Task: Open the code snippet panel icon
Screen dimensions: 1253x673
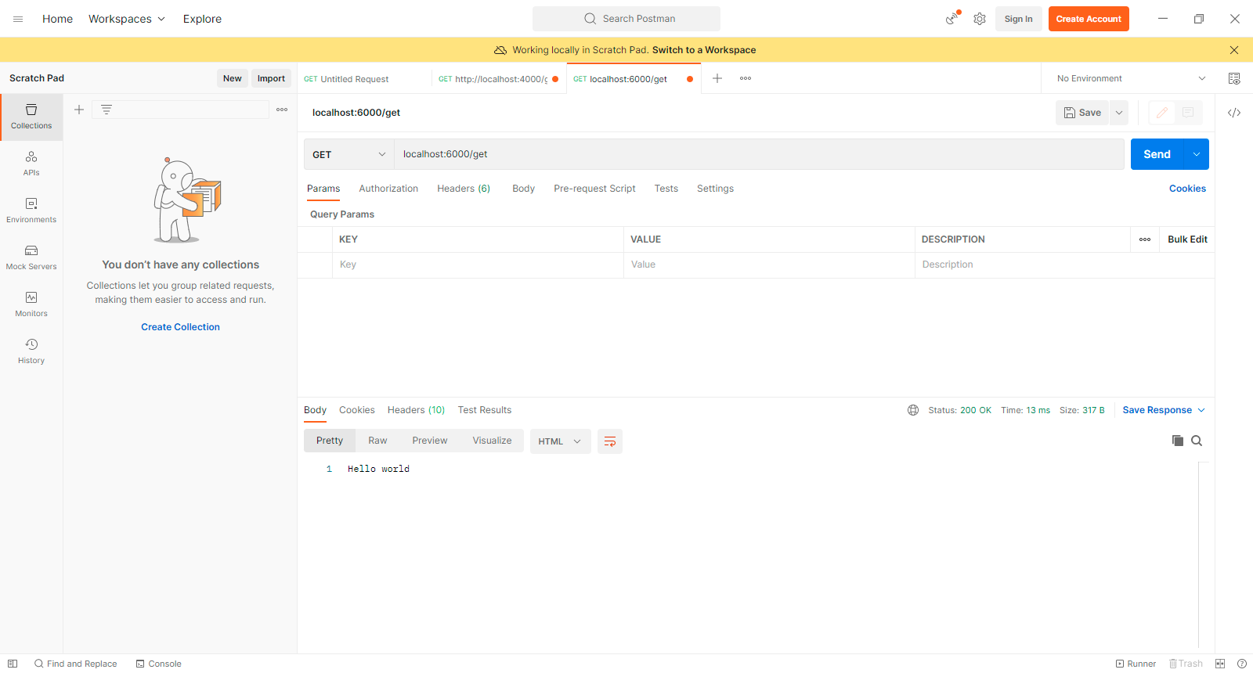Action: pos(1234,113)
